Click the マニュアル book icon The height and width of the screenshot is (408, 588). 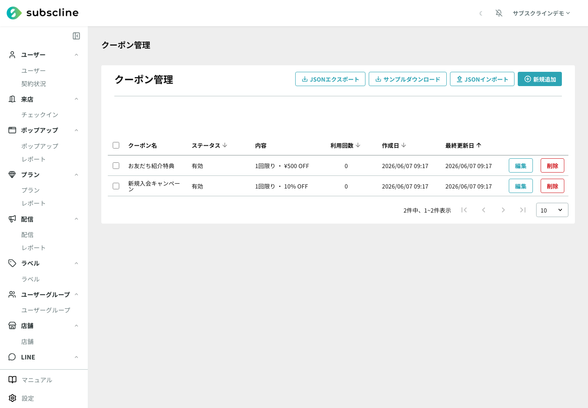(13, 380)
